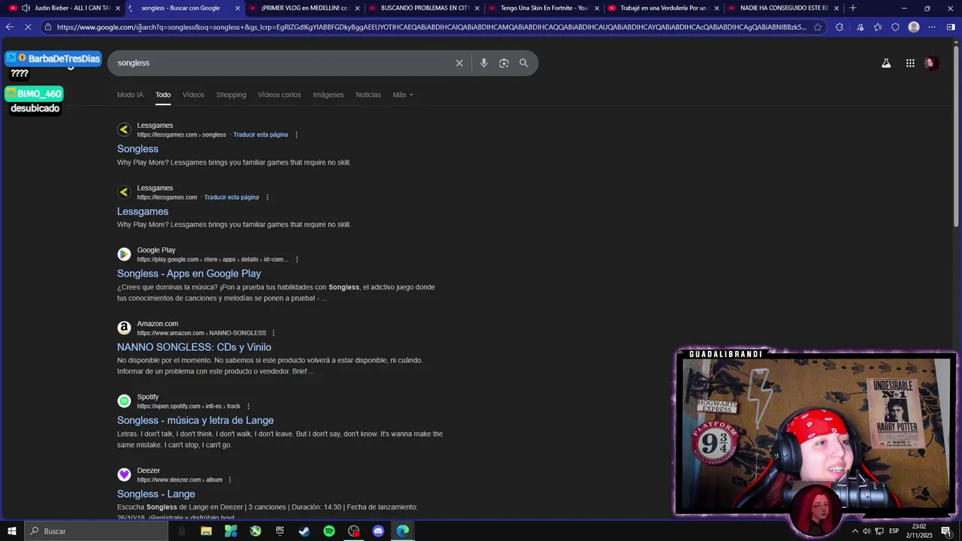The height and width of the screenshot is (541, 962).
Task: Switch to Vídeos results tab
Action: (x=193, y=95)
